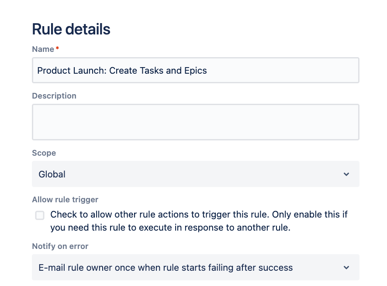Click the 'Product Launch: Create Tasks and Epics' text
This screenshot has height=286, width=387.
pyautogui.click(x=122, y=71)
